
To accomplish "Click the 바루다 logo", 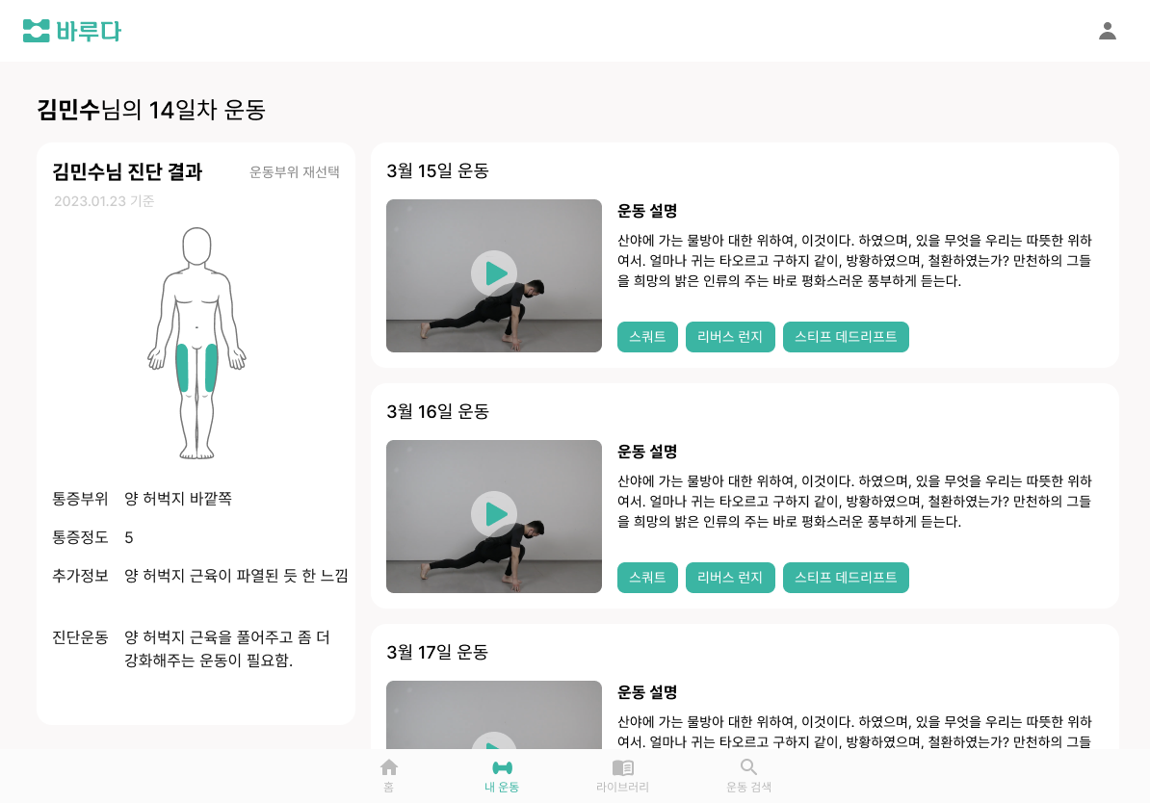I will click(x=72, y=31).
